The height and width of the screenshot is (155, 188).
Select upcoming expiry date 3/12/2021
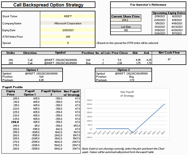(x=160, y=27)
